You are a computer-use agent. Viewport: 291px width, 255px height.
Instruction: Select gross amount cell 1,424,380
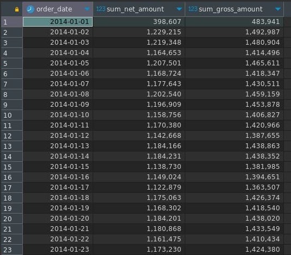[234, 250]
